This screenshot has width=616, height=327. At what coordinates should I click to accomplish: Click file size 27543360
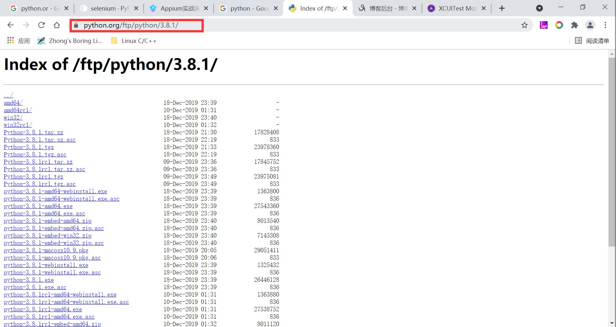267,206
